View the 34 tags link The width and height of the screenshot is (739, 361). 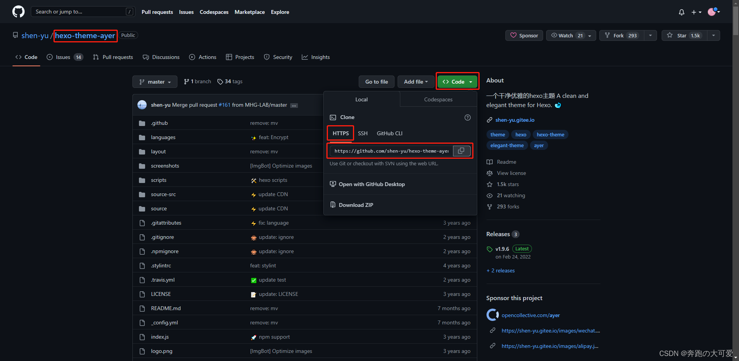pos(230,81)
